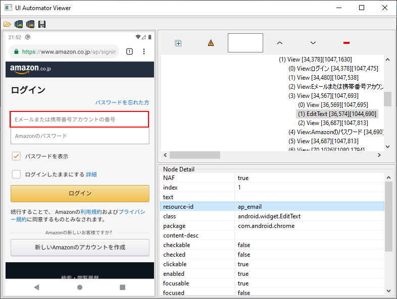Click 新しいAmazonのアカウントを作成 button
Screen dimensions: 397x299
coord(80,248)
